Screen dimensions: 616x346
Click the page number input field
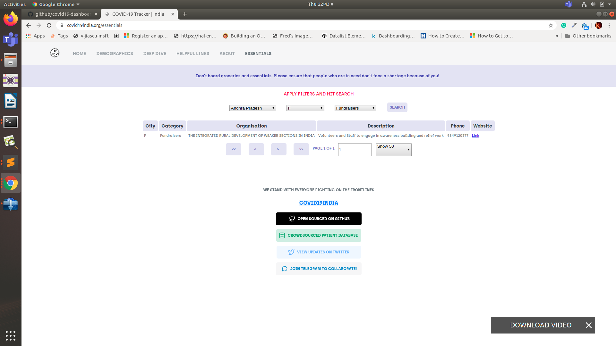pyautogui.click(x=355, y=150)
